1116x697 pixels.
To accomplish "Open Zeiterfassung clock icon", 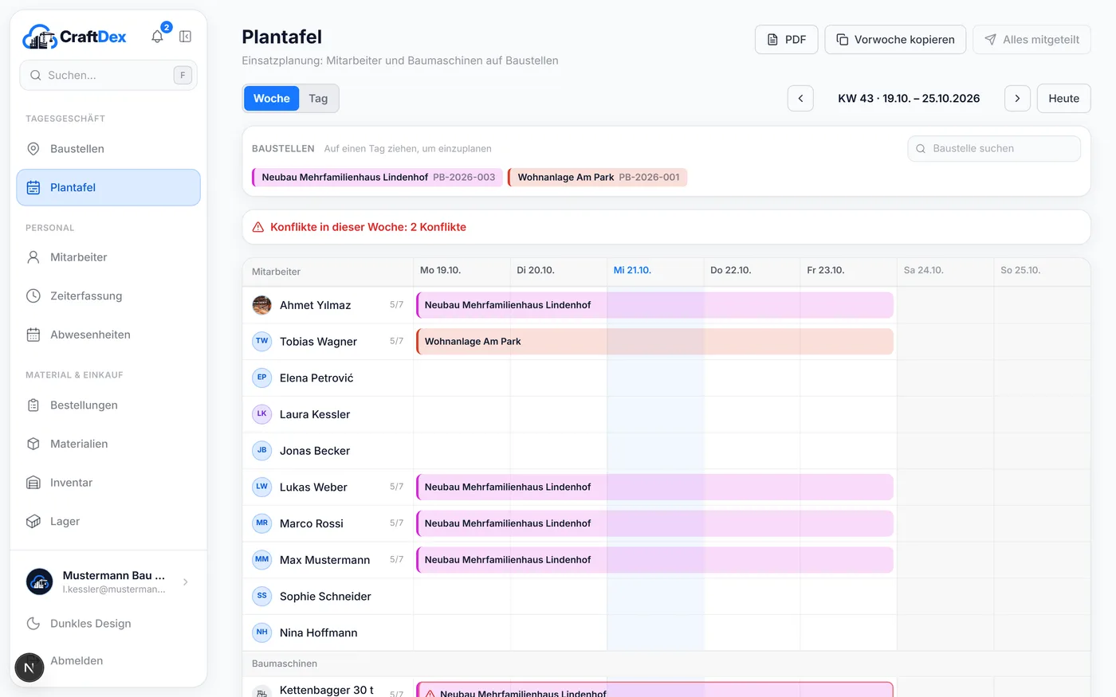I will click(x=33, y=296).
